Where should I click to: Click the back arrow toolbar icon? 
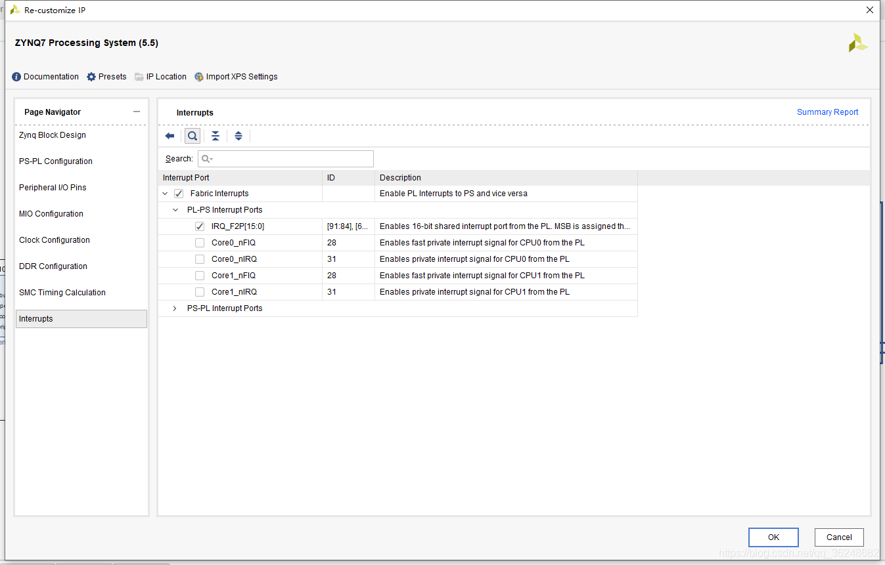(170, 136)
